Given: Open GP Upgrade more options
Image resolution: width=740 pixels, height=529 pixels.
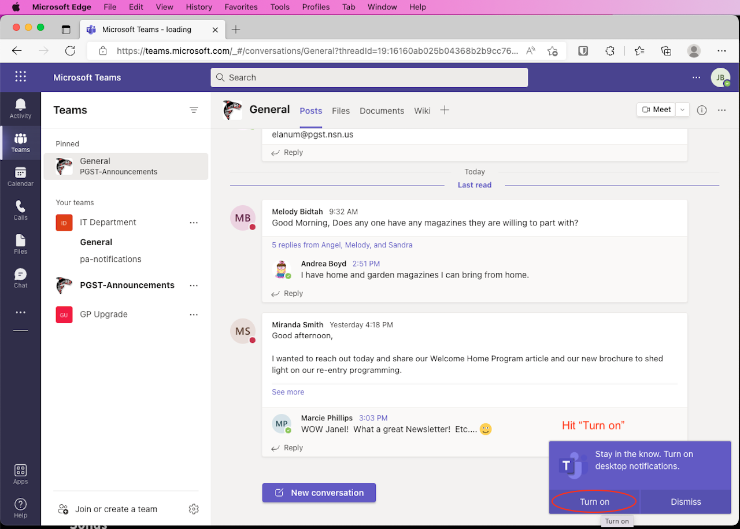Looking at the screenshot, I should (x=194, y=315).
